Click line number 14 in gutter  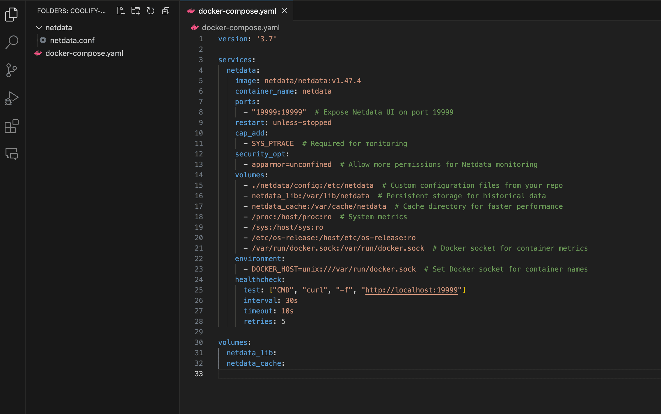tap(199, 175)
